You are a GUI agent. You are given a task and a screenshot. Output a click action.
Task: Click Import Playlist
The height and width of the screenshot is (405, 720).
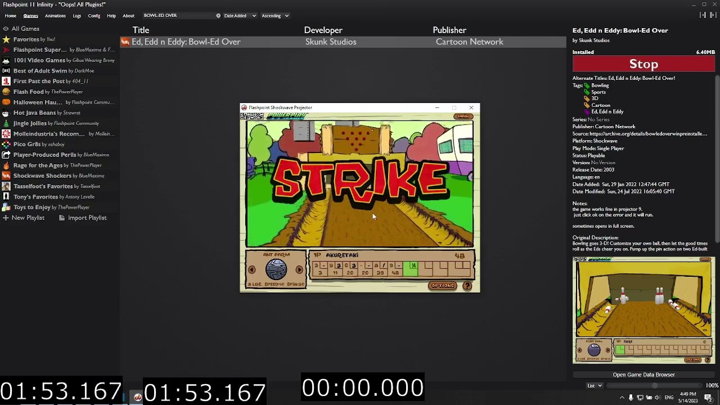click(83, 218)
